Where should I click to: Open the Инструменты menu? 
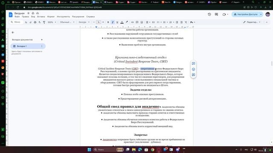64,17
